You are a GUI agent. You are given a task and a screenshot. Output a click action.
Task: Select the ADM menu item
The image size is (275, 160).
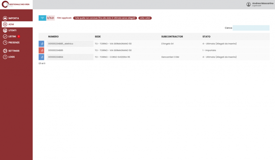[17, 24]
